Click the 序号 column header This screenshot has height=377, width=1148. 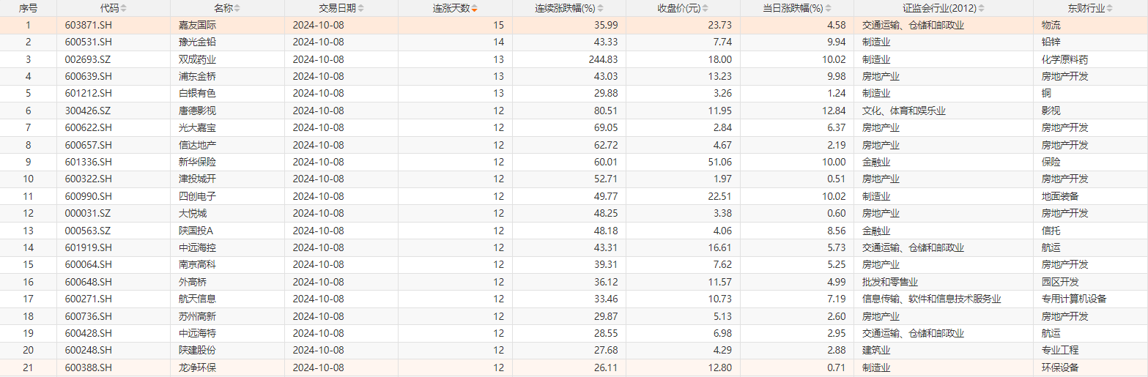click(29, 9)
